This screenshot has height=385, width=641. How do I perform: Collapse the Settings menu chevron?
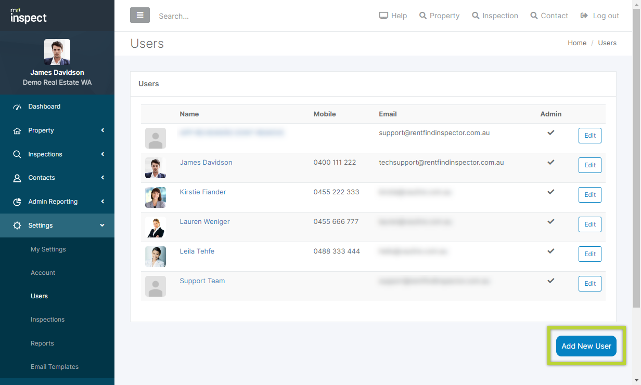point(102,225)
